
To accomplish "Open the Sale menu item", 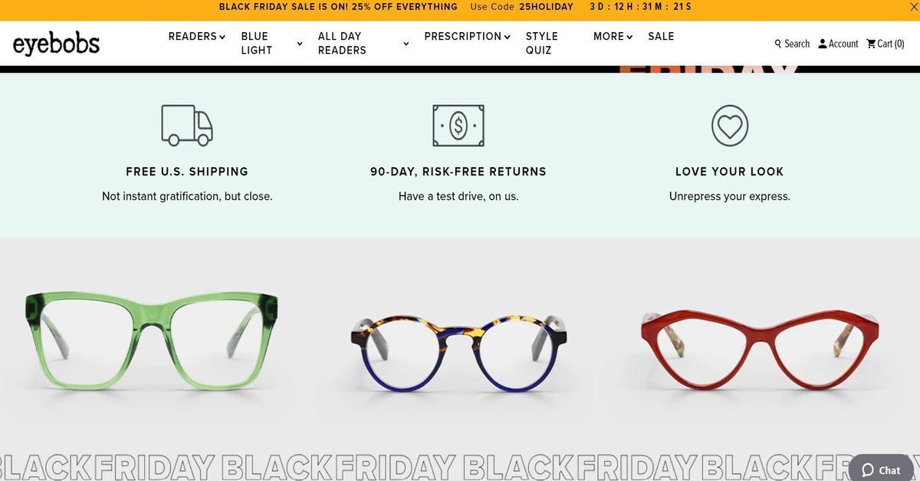I will pos(661,36).
